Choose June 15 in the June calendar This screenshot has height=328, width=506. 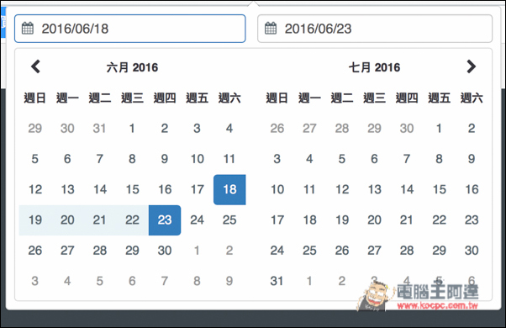[x=132, y=189]
